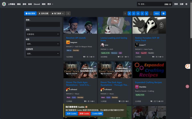Screen dimensions: 192x119
Task: Click the orange Alibaba floating icon
Action: (187, 66)
